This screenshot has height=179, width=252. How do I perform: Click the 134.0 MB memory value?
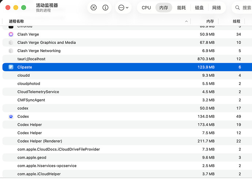(x=206, y=116)
